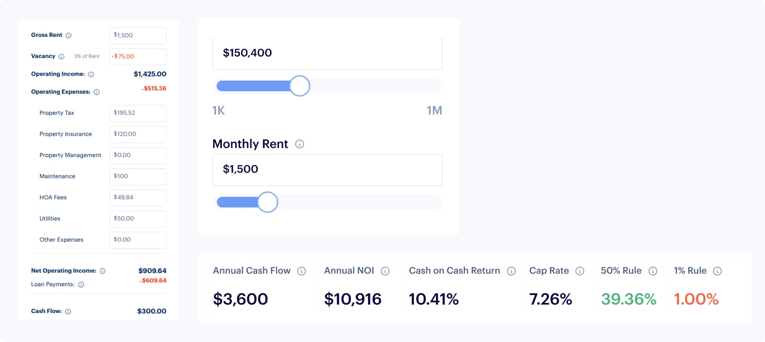This screenshot has height=342, width=765.
Task: Click the Operating Expenses info icon
Action: [x=97, y=92]
